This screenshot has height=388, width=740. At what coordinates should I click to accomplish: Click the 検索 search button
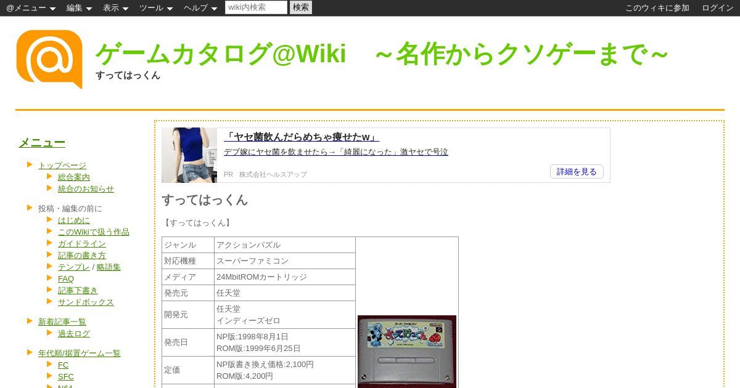point(301,7)
